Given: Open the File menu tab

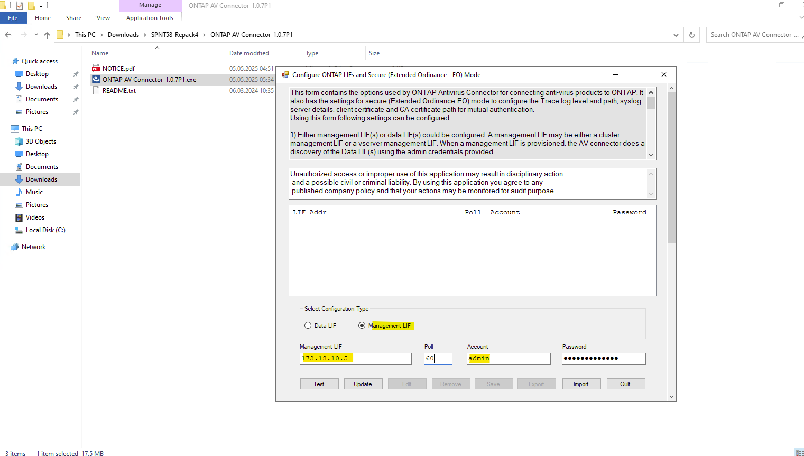Looking at the screenshot, I should (13, 18).
